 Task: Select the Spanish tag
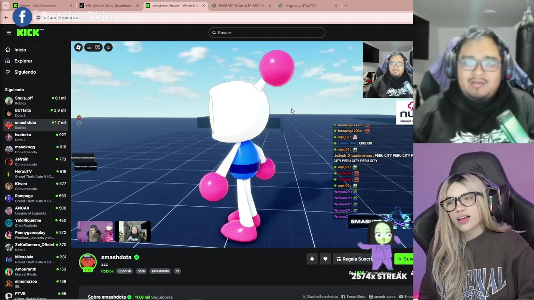pos(124,271)
